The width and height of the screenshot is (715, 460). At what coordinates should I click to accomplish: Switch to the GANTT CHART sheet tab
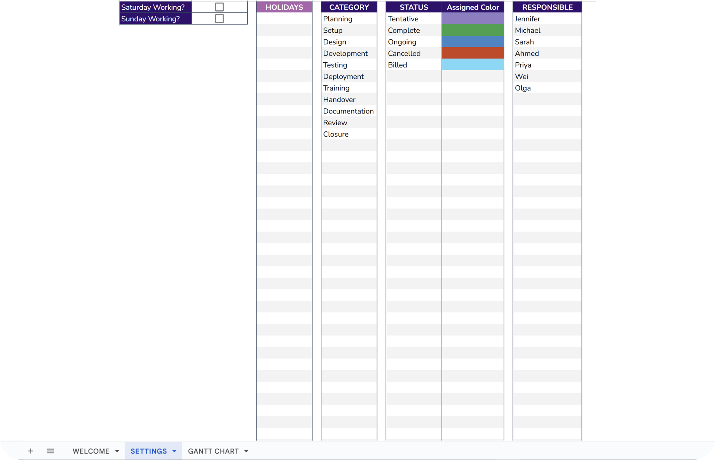(x=213, y=451)
